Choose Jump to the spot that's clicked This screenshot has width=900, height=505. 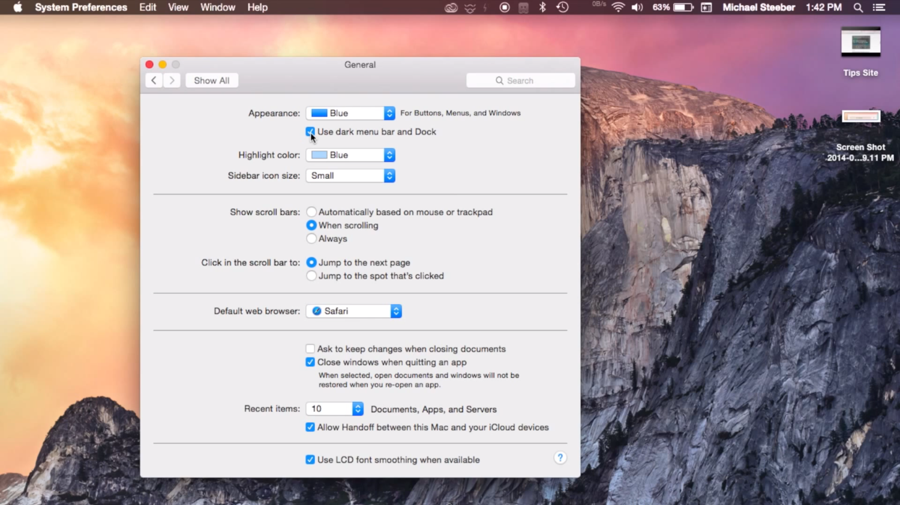click(x=311, y=276)
